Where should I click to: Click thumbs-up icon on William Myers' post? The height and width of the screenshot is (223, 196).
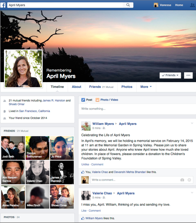[x=83, y=172]
